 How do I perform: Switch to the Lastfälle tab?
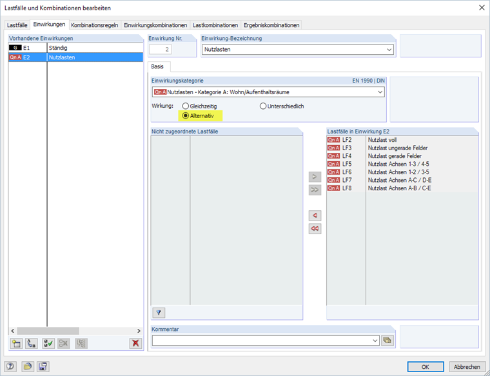coord(17,25)
